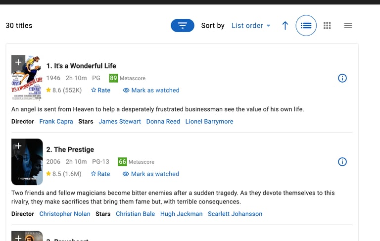This screenshot has height=241, width=380.
Task: Open the List order sort dropdown
Action: tap(251, 26)
